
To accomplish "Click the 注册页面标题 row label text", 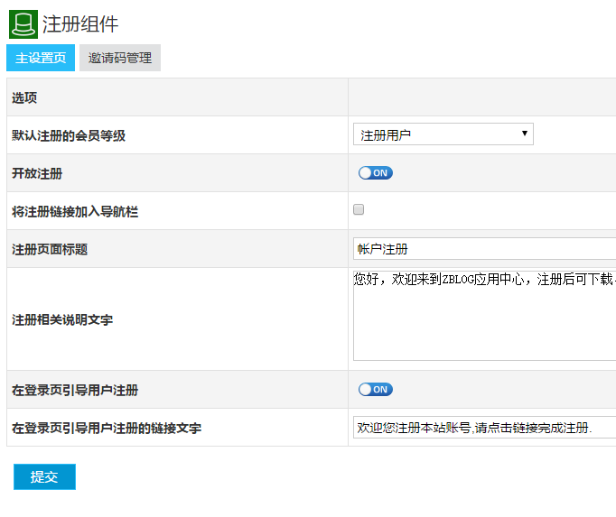I will [x=50, y=249].
